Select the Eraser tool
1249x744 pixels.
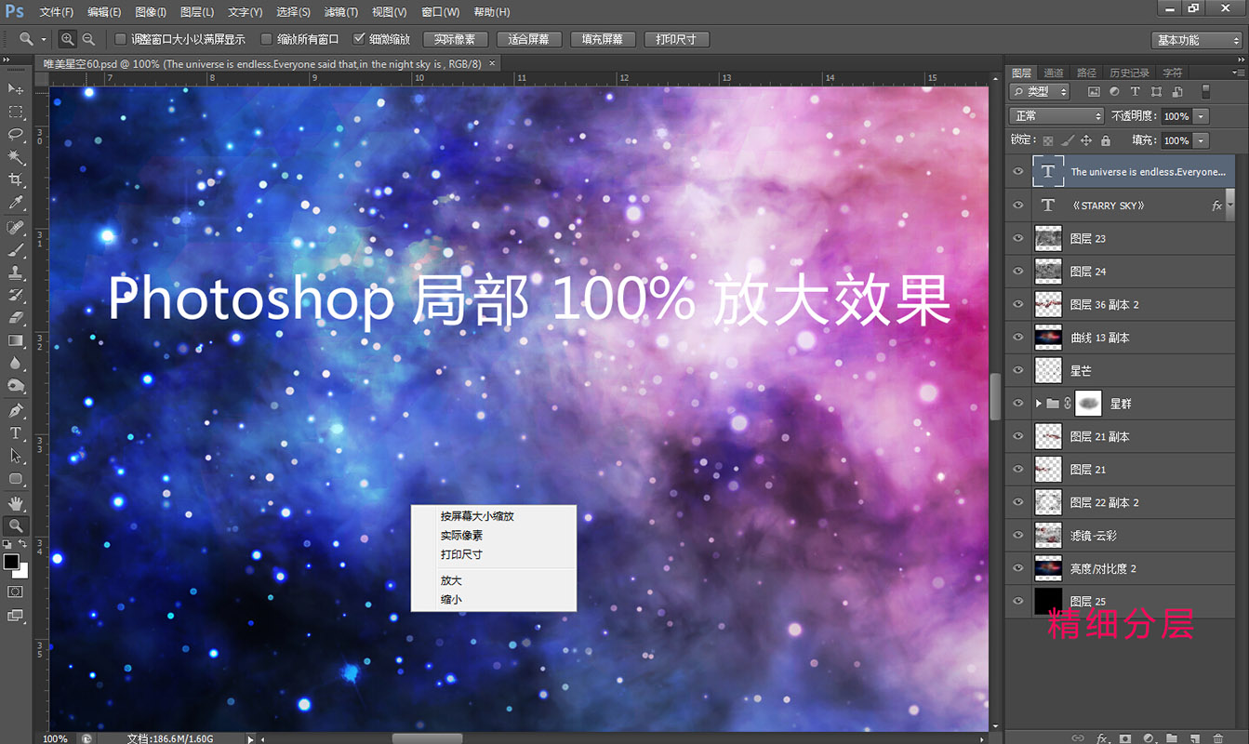pos(16,318)
